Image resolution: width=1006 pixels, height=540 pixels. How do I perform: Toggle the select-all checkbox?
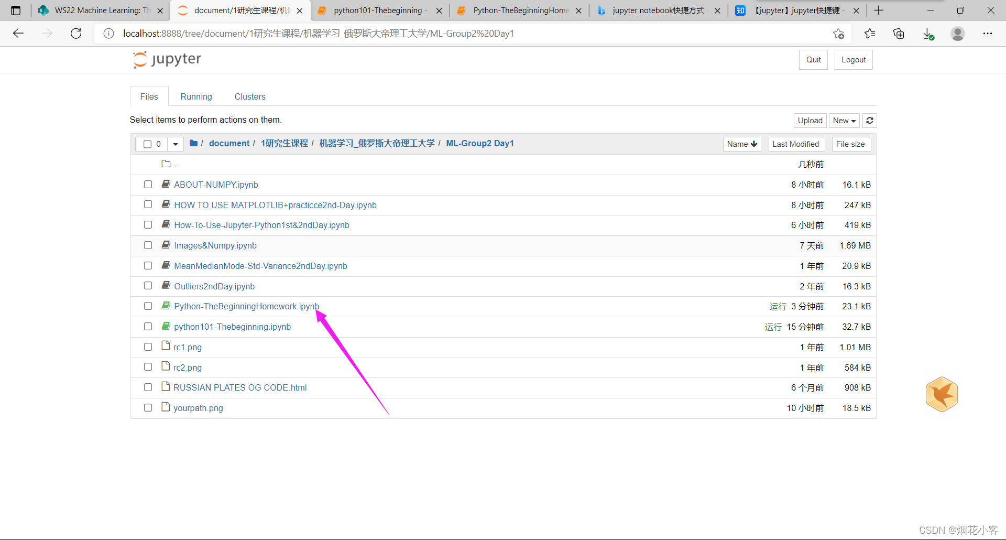(x=147, y=144)
